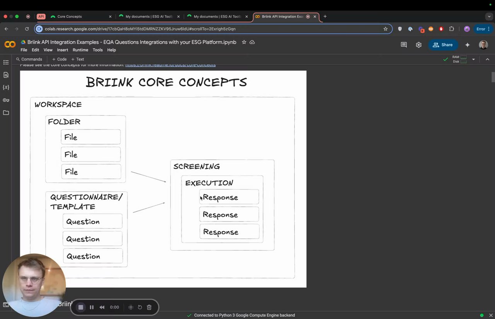Click the cloud save status icon
The height and width of the screenshot is (319, 495).
252,42
